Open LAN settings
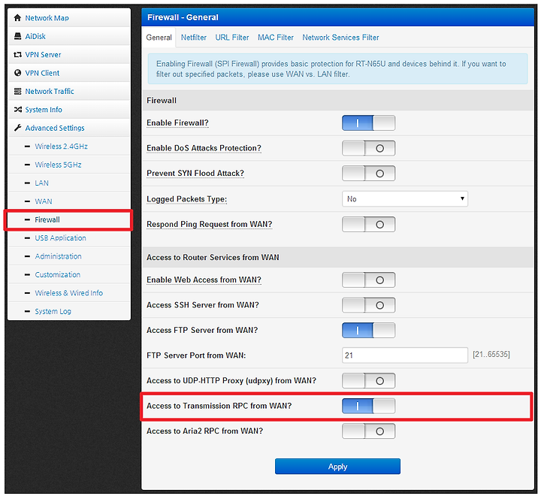This screenshot has width=541, height=499. pyautogui.click(x=42, y=183)
